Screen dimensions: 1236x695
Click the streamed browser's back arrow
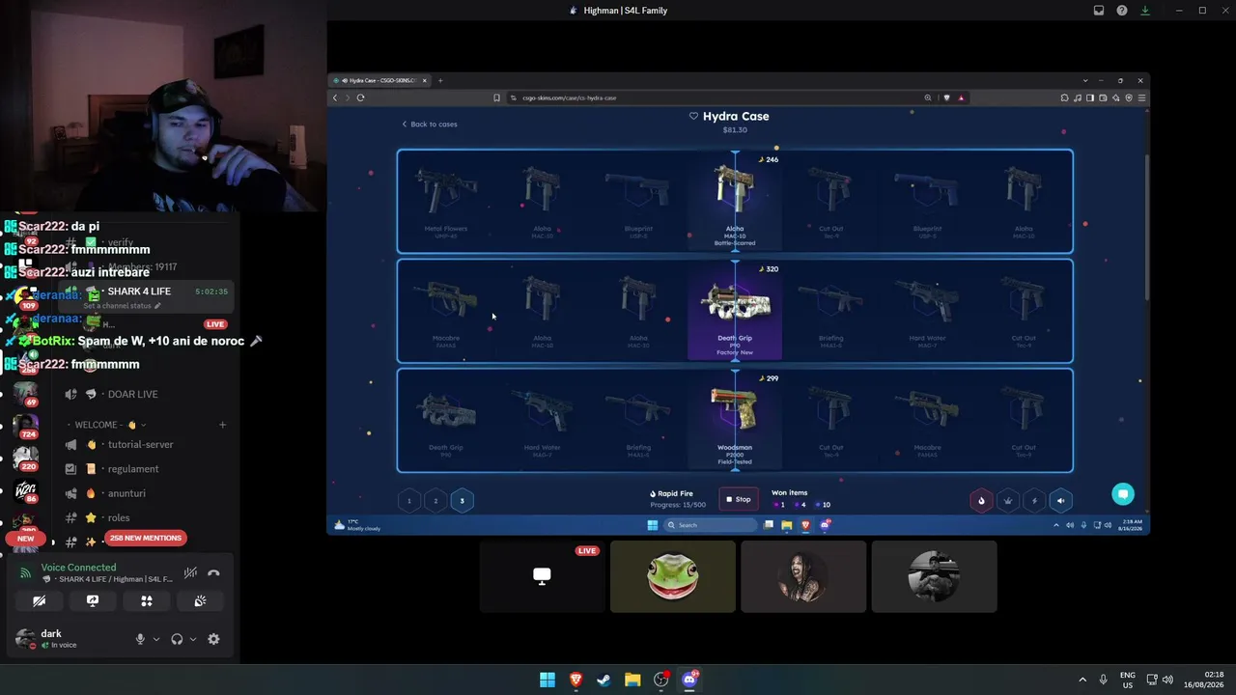tap(335, 97)
